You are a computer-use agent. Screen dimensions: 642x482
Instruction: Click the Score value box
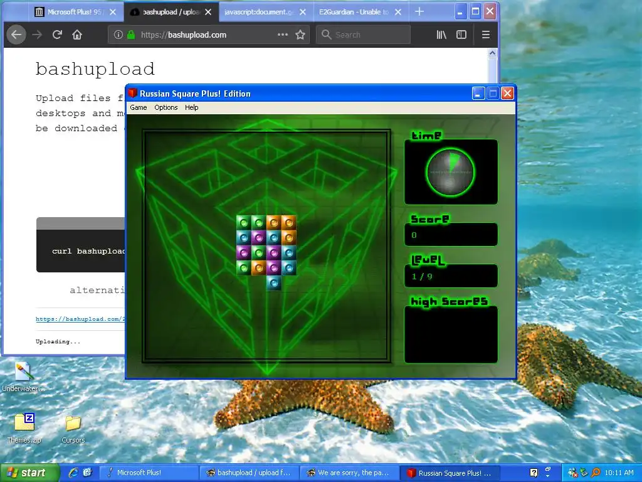click(x=451, y=235)
